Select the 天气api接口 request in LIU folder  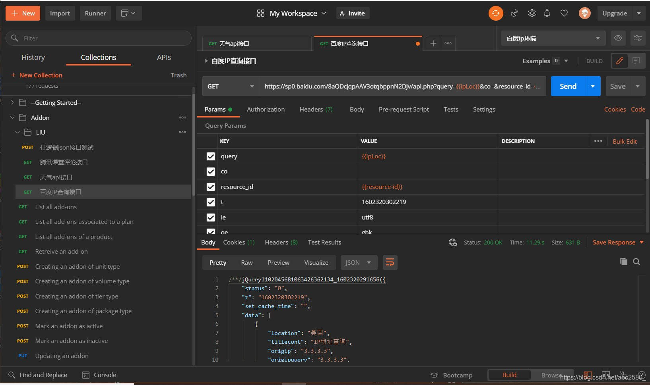(56, 177)
